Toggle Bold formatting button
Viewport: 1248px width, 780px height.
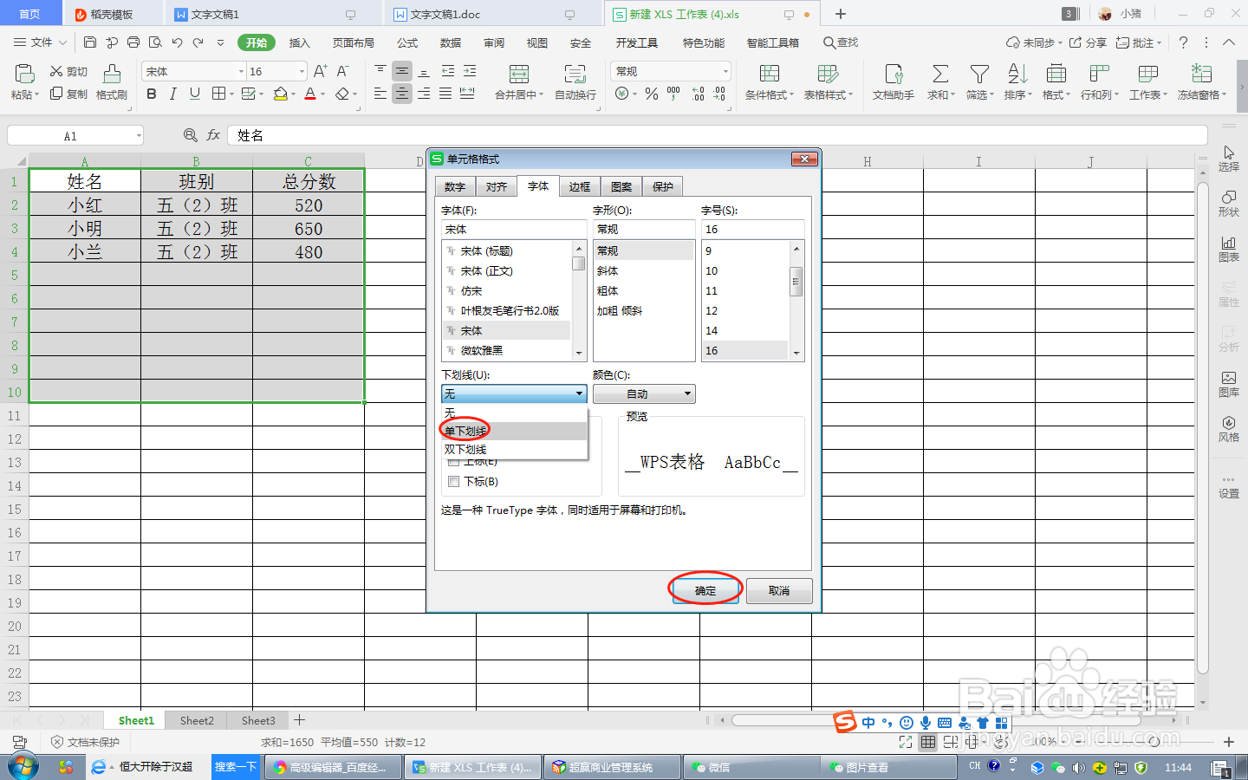pos(152,94)
